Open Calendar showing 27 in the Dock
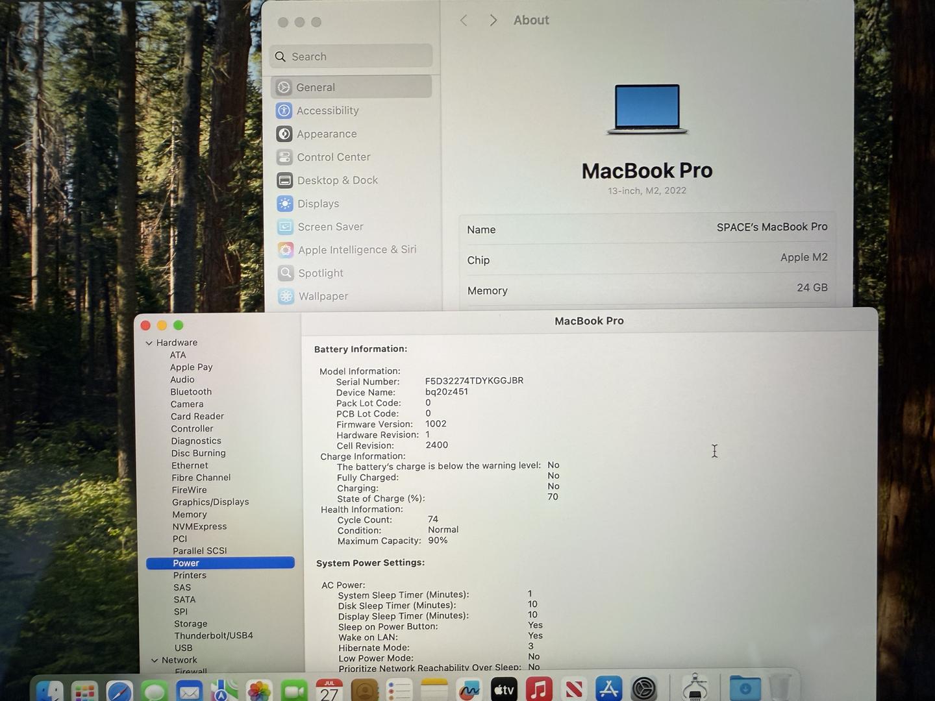The width and height of the screenshot is (935, 701). 329,690
